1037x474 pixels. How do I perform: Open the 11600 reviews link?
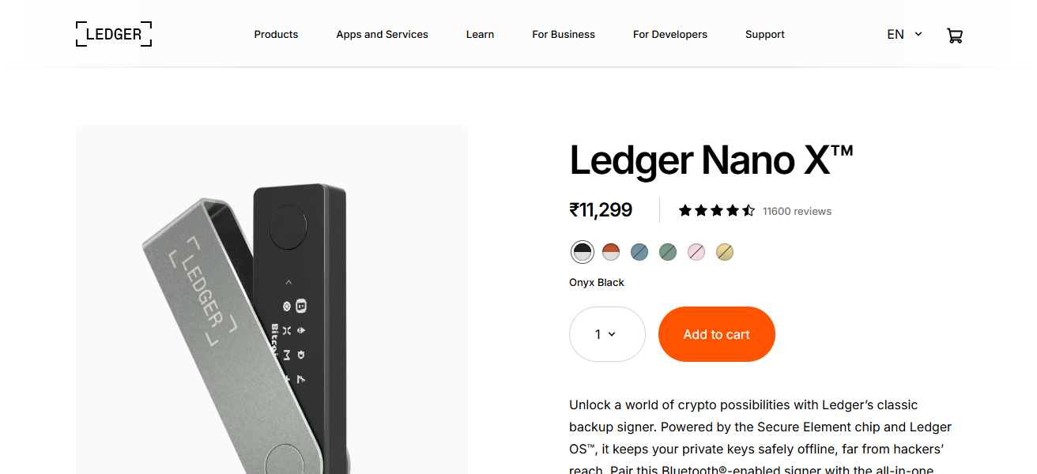point(797,211)
